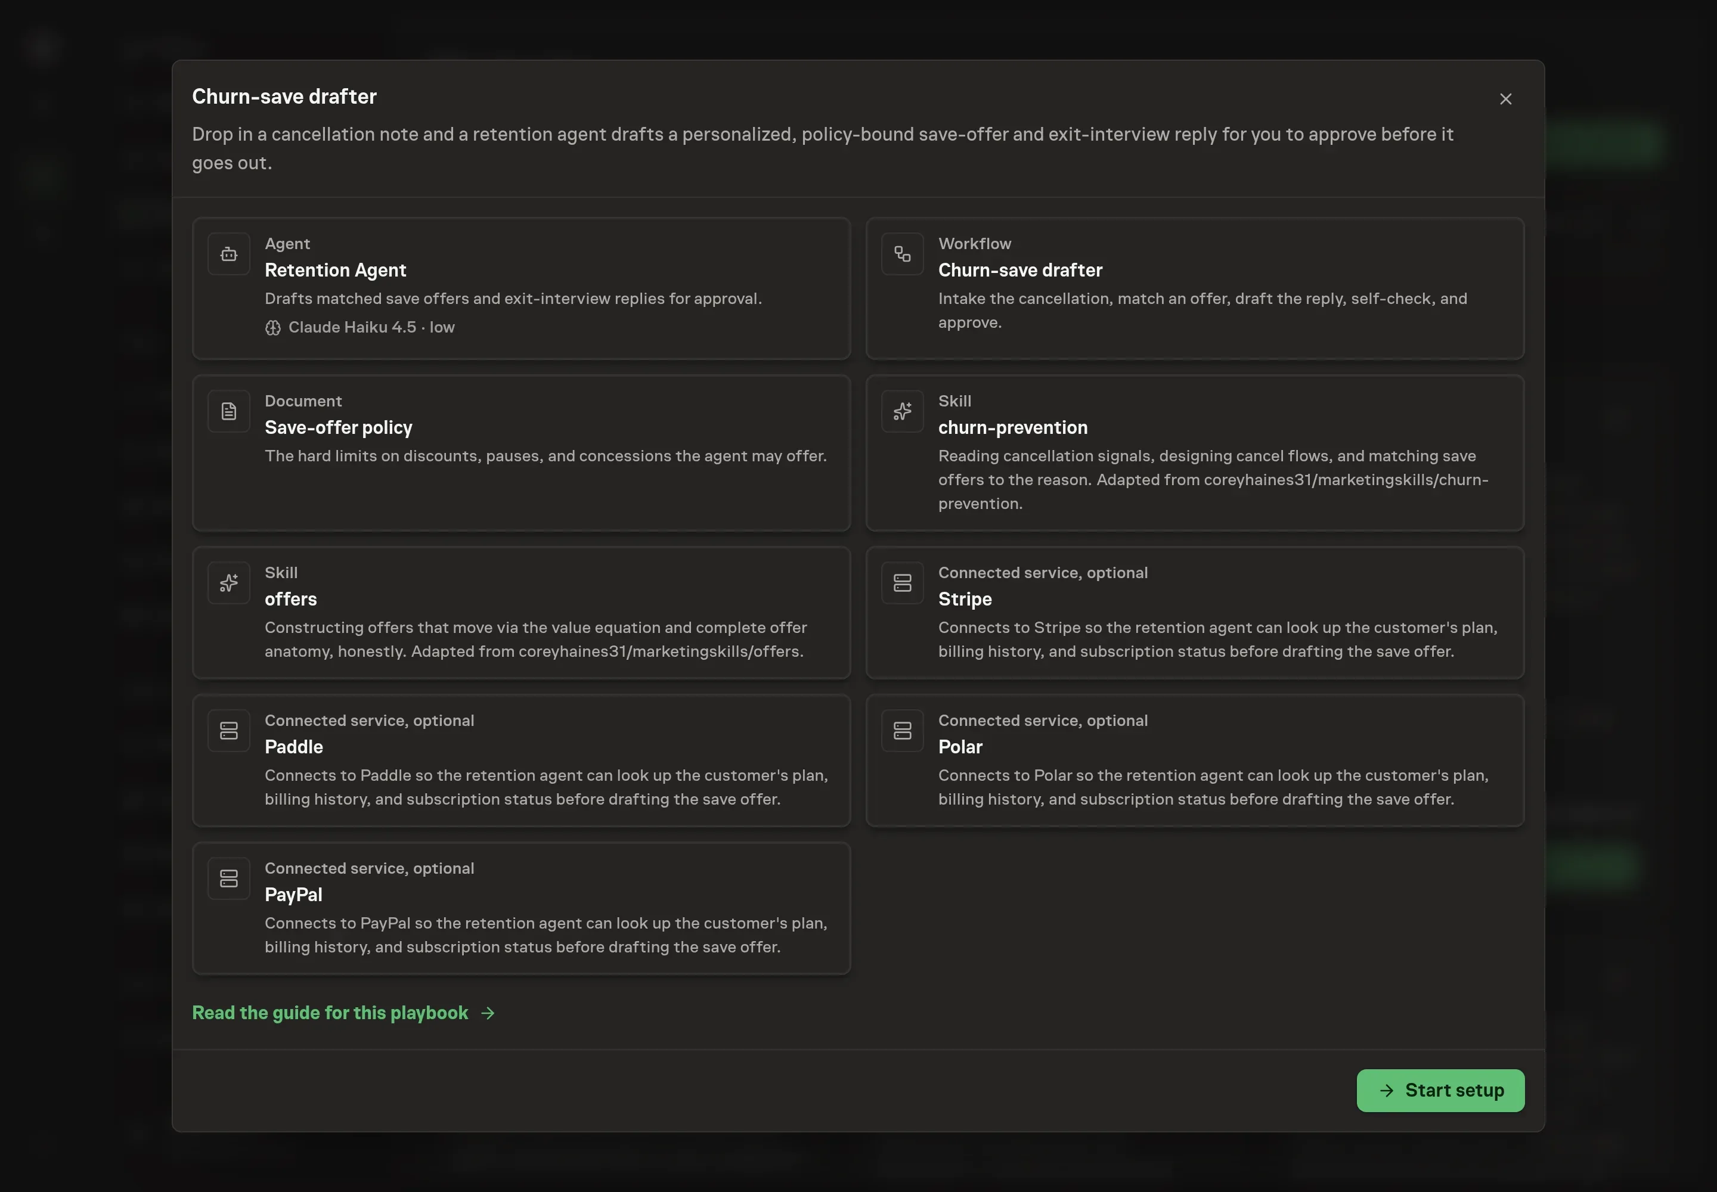Click the Retention Agent robot icon

click(228, 254)
